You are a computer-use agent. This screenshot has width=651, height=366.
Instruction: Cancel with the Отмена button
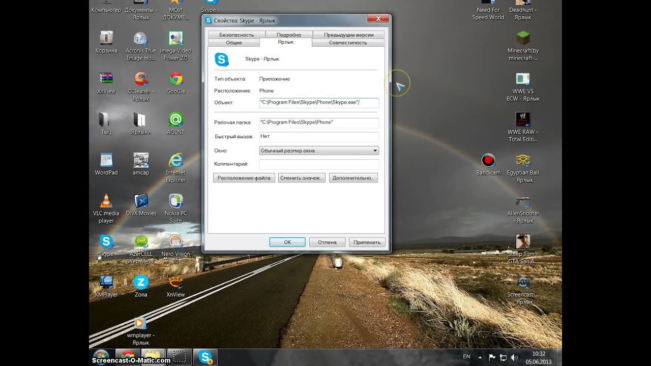(327, 242)
